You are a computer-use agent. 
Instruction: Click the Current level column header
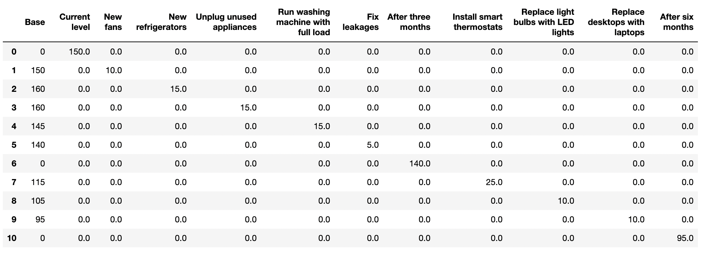coord(74,22)
